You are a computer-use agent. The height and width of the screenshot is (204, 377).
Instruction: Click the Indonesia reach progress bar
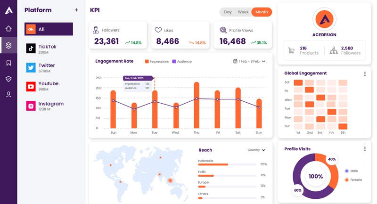click(227, 164)
